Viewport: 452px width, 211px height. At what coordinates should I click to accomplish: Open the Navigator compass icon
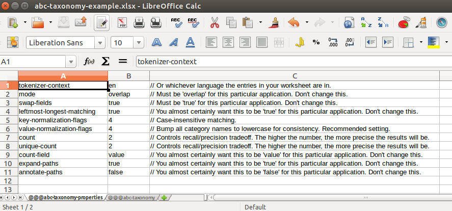441,22
